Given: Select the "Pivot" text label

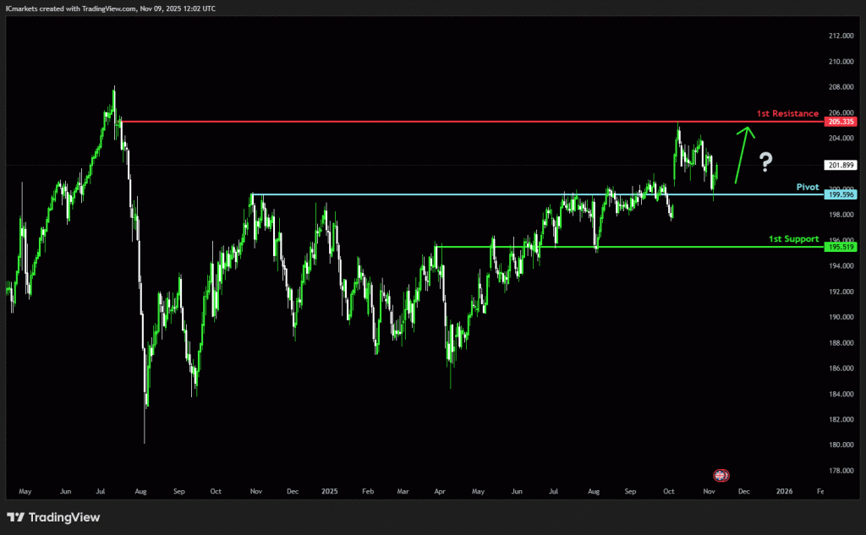Looking at the screenshot, I should (808, 186).
